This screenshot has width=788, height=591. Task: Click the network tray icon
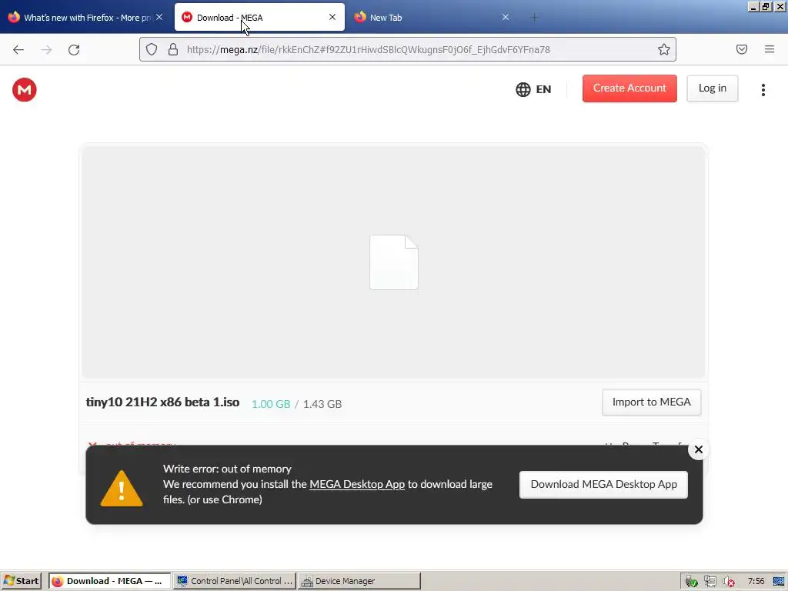[710, 582]
